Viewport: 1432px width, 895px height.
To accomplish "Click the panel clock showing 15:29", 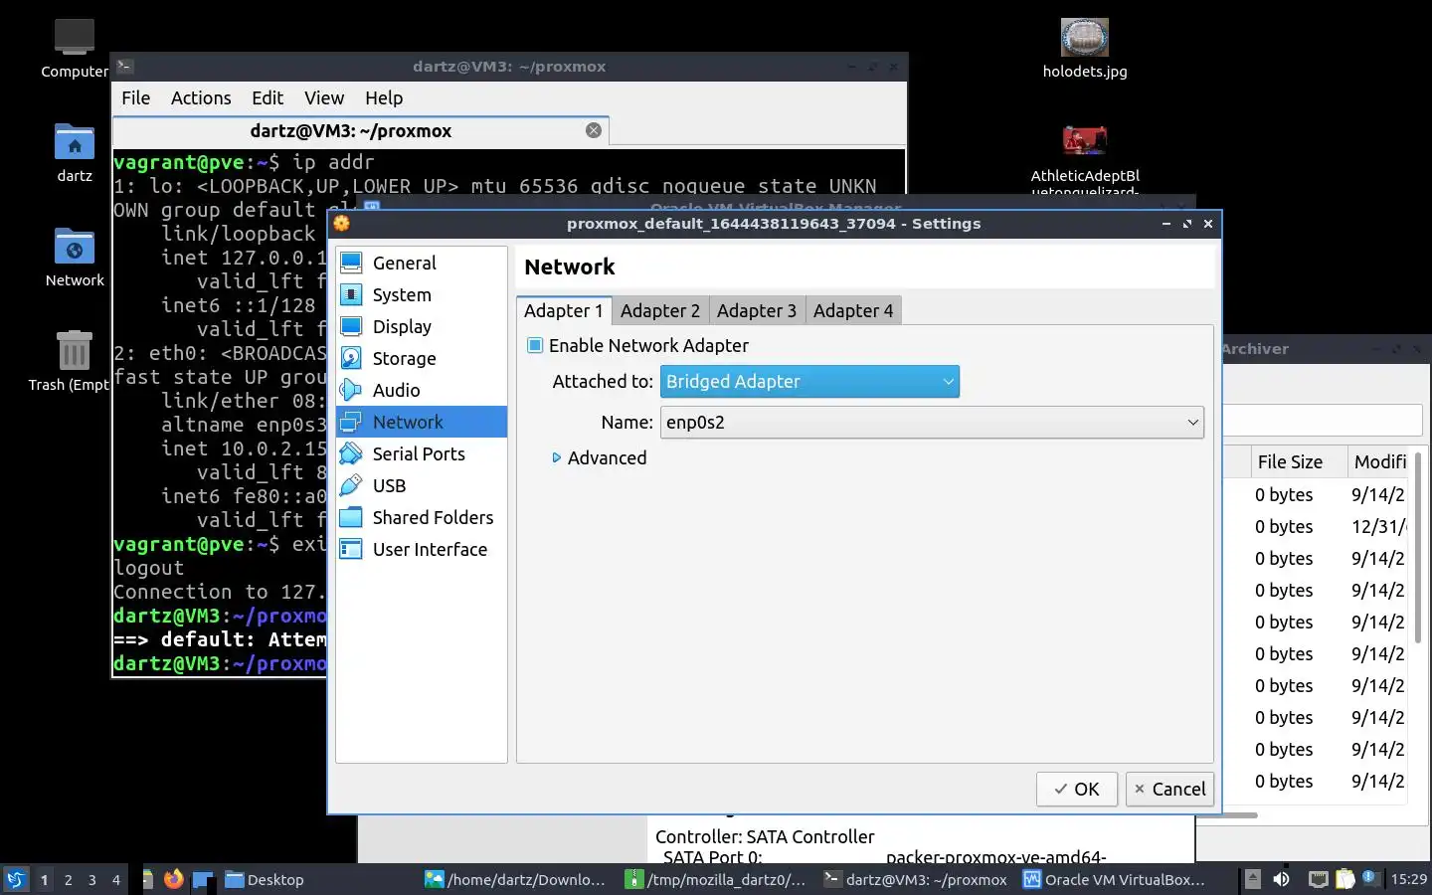I will 1409,879.
